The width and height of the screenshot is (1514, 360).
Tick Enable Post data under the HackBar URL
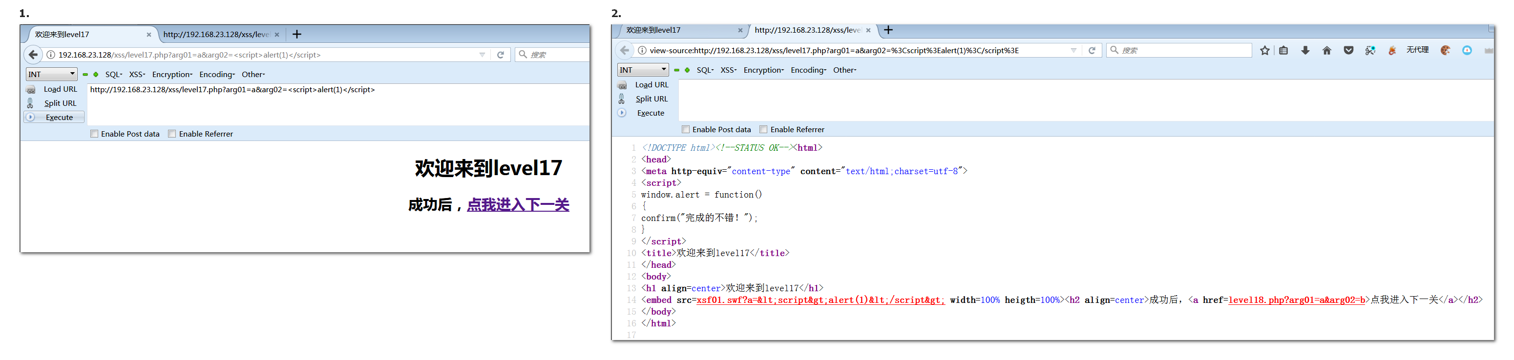(x=94, y=134)
